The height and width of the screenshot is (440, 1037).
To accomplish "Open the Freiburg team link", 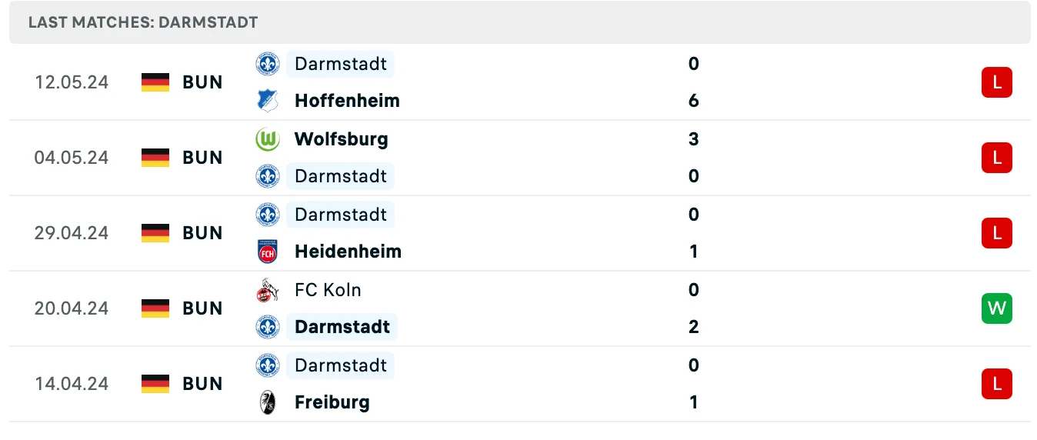I will coord(332,402).
